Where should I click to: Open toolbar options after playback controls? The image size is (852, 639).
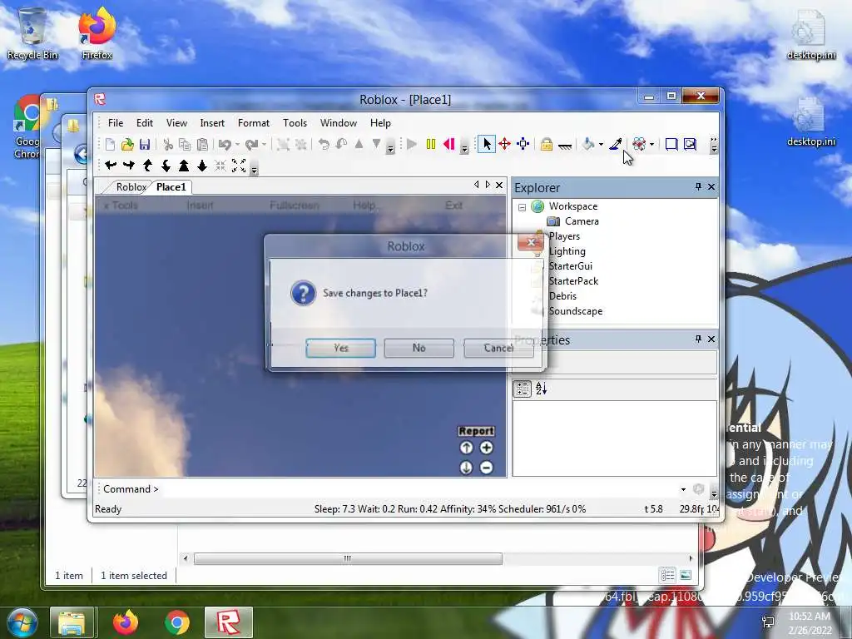pos(464,148)
